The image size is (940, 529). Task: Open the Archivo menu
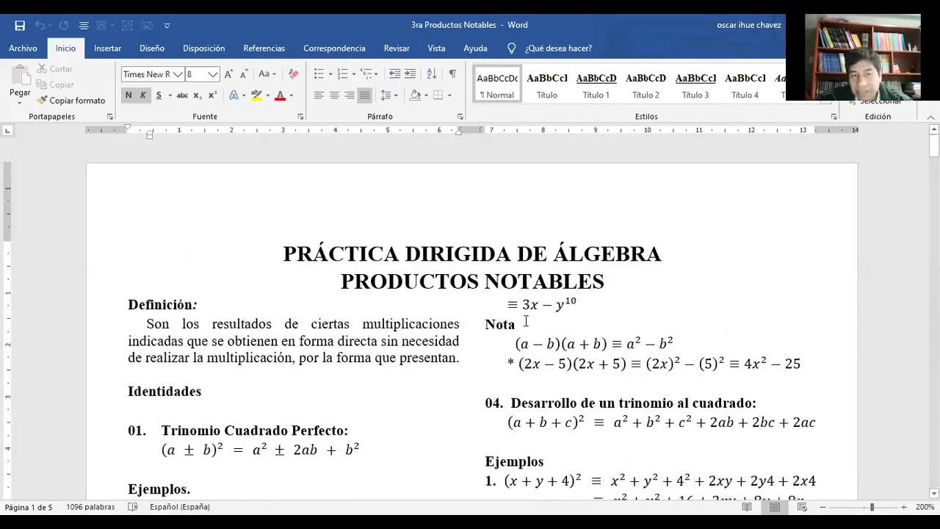pyautogui.click(x=23, y=48)
